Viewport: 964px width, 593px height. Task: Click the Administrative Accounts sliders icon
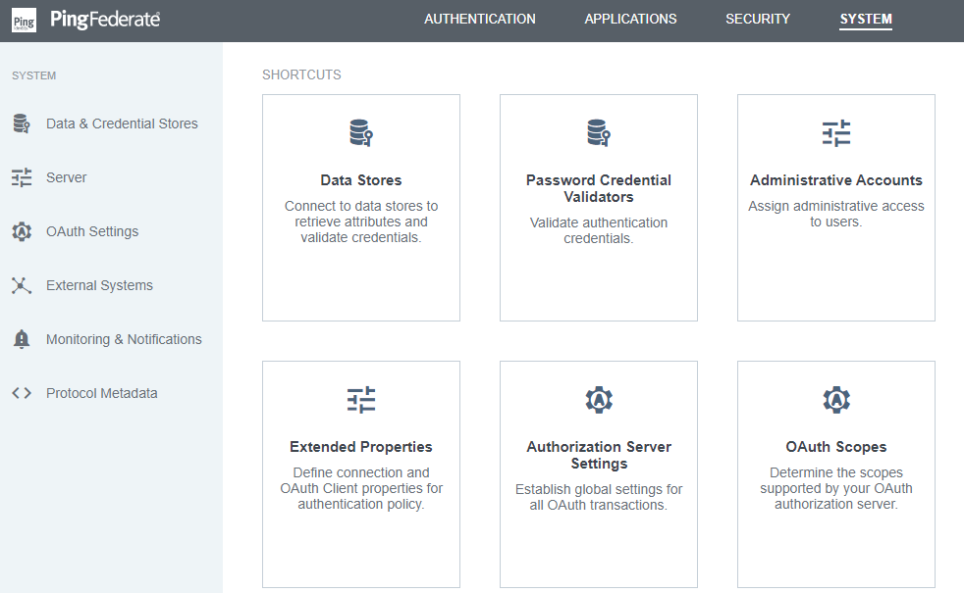pos(836,132)
